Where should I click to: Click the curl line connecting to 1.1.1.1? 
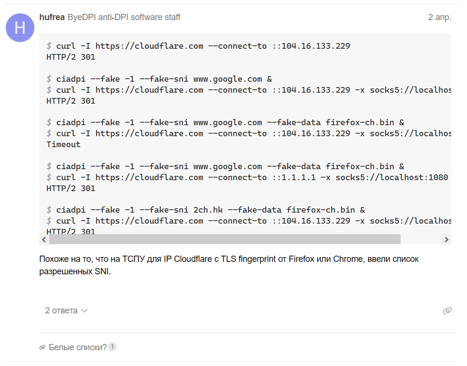[247, 177]
